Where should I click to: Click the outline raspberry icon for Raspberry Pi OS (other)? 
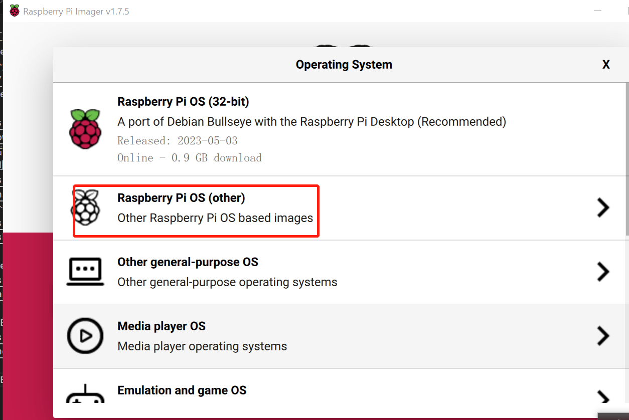coord(85,207)
